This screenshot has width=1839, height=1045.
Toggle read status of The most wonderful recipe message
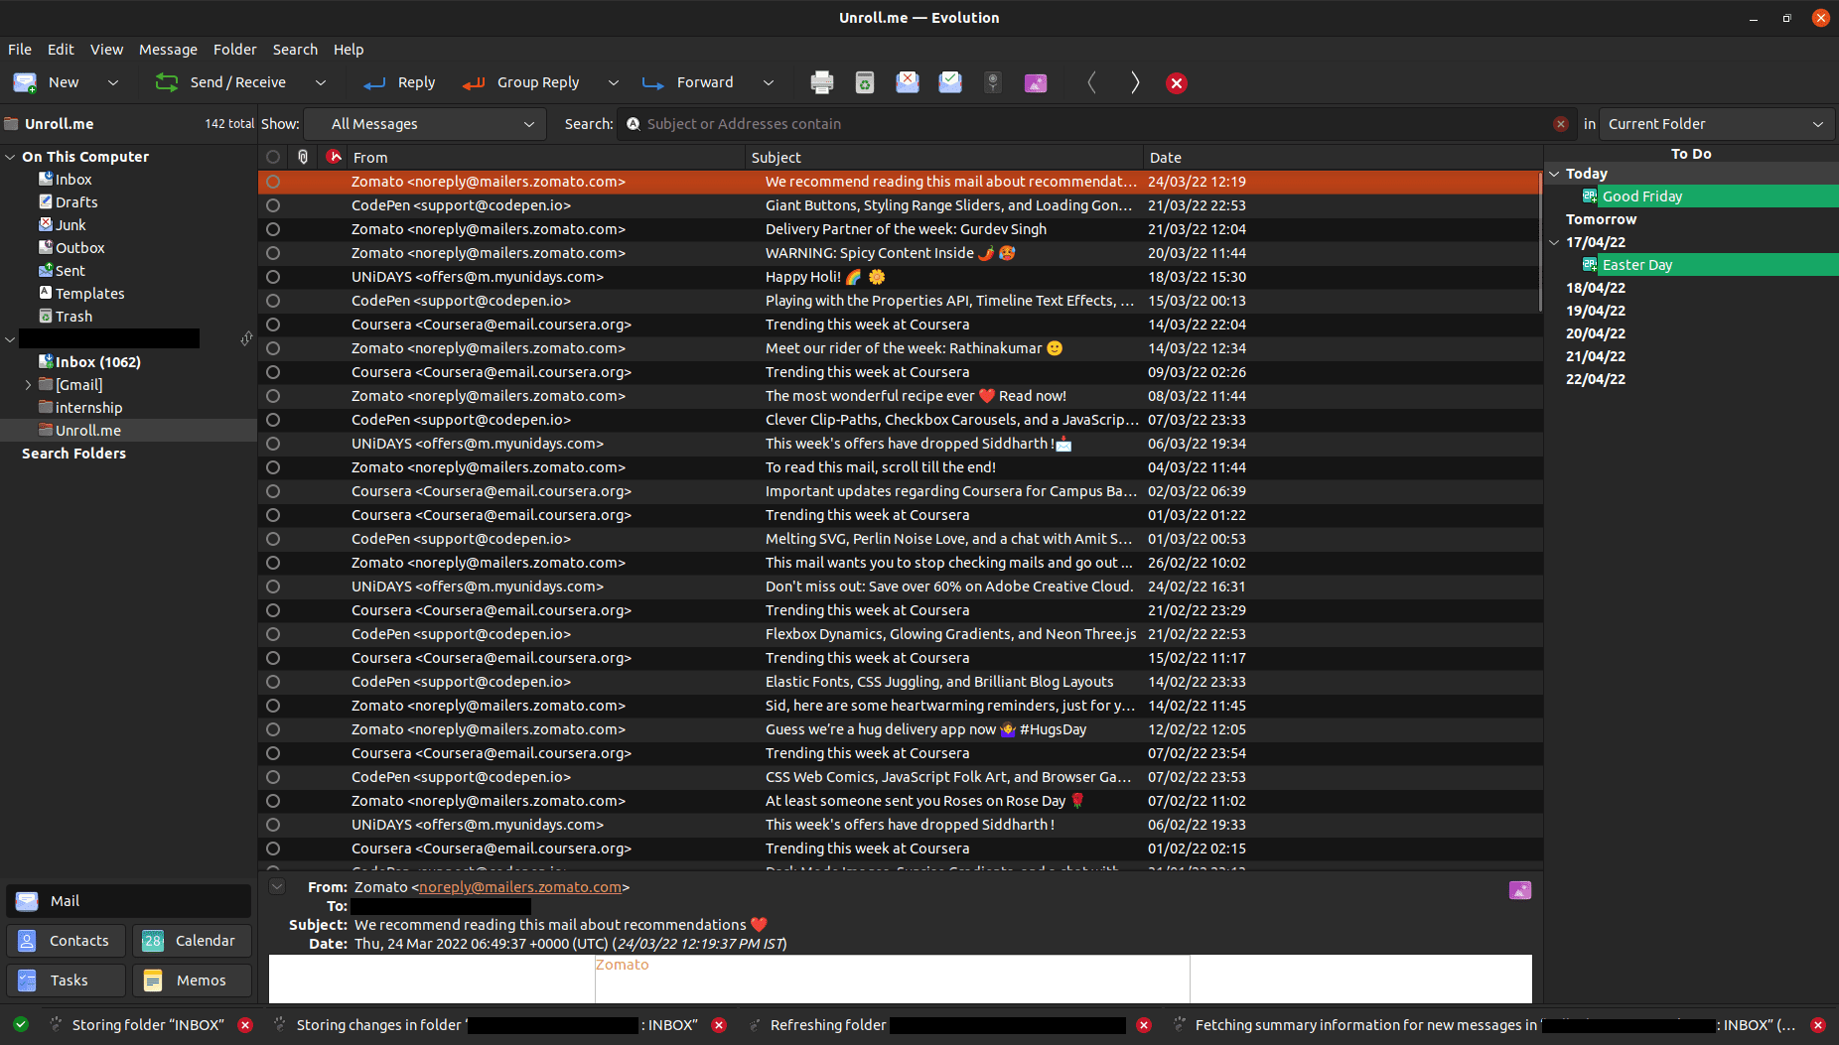273,396
